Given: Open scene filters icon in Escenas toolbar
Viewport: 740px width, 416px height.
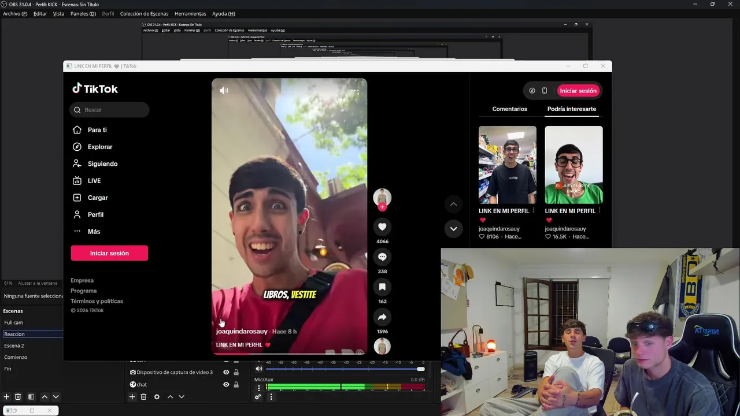Looking at the screenshot, I should point(31,397).
